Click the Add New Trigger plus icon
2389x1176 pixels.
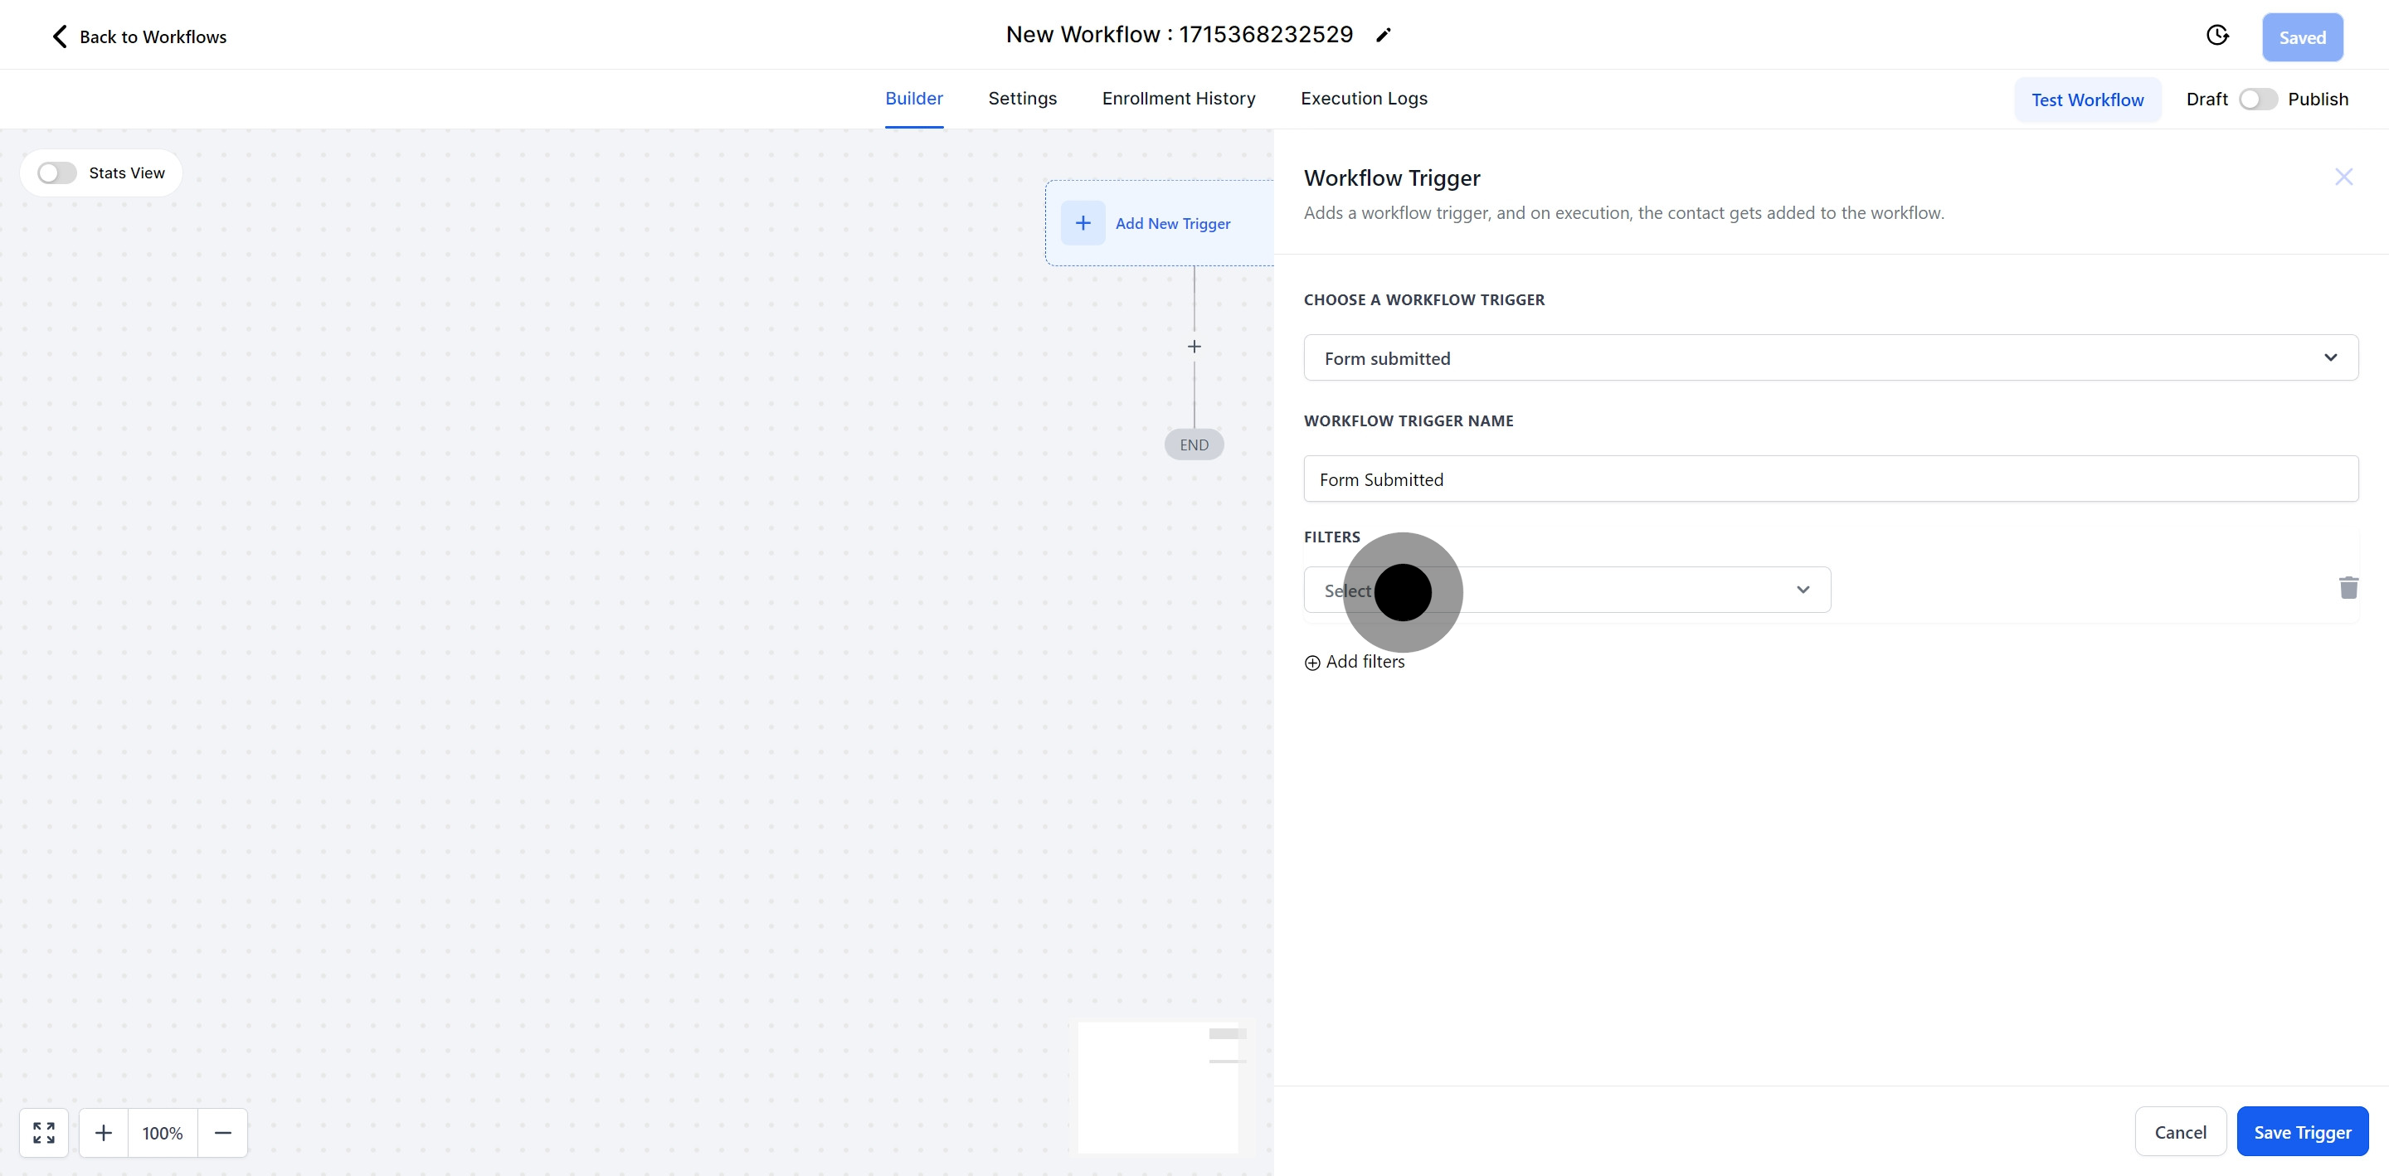click(x=1083, y=224)
